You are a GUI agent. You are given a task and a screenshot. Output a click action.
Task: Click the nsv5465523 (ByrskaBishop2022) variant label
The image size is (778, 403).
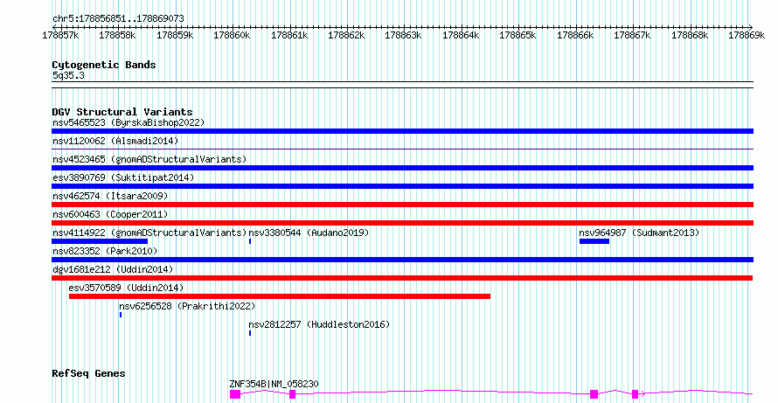129,122
